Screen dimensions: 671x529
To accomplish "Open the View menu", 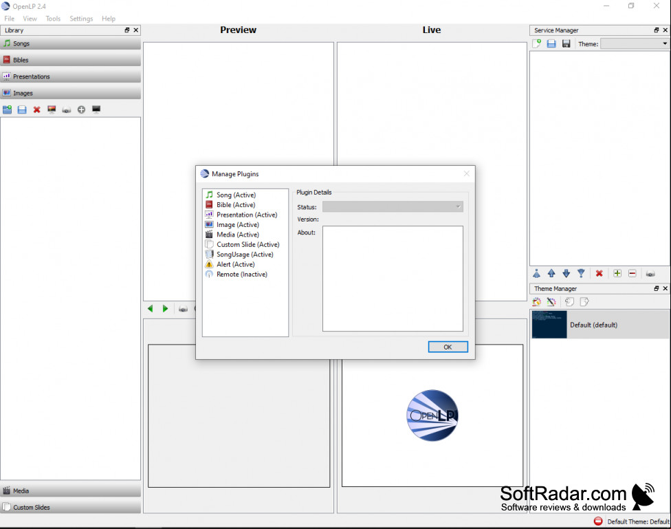I will click(30, 19).
